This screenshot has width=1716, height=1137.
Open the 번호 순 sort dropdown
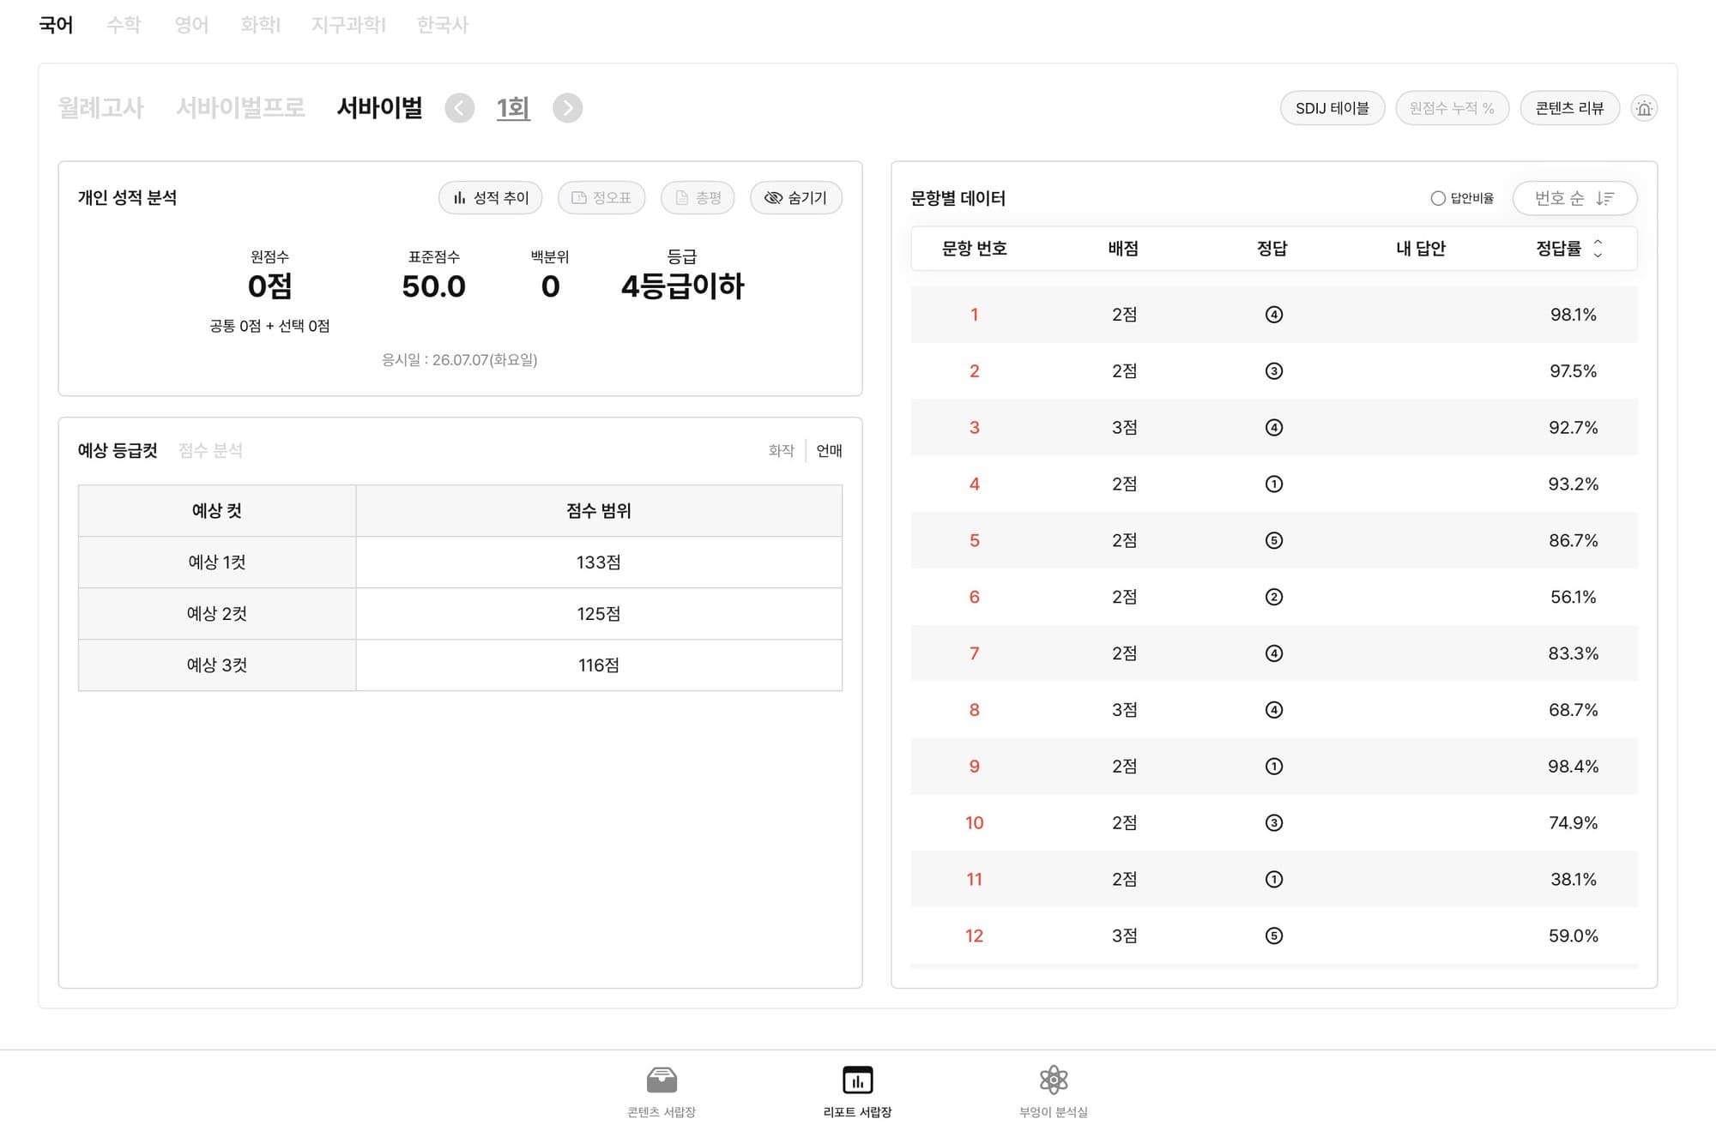(1574, 198)
